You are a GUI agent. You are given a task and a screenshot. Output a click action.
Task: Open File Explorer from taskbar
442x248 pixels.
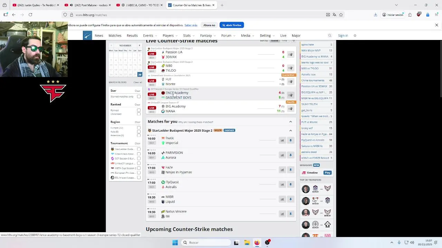pos(247,242)
